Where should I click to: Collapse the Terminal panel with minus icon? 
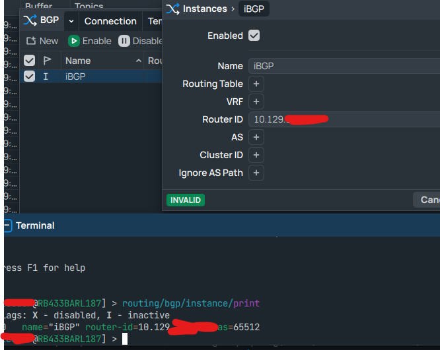[7, 225]
